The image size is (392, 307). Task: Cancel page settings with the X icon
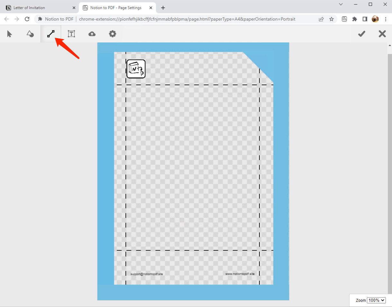pos(382,34)
